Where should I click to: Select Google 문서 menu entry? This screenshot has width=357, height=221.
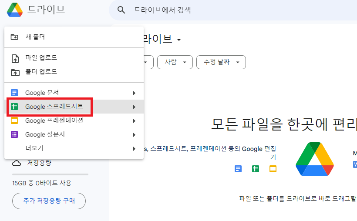click(x=74, y=93)
